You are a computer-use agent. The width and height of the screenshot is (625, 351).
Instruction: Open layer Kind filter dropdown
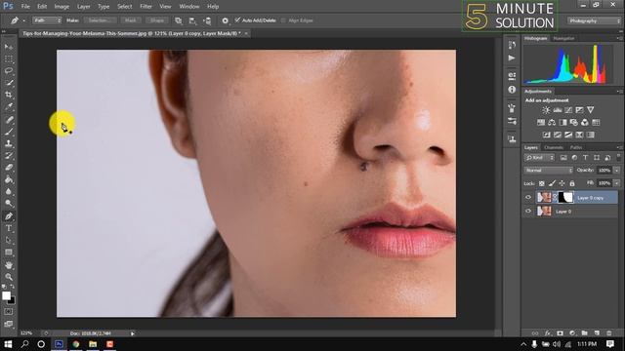coord(539,158)
